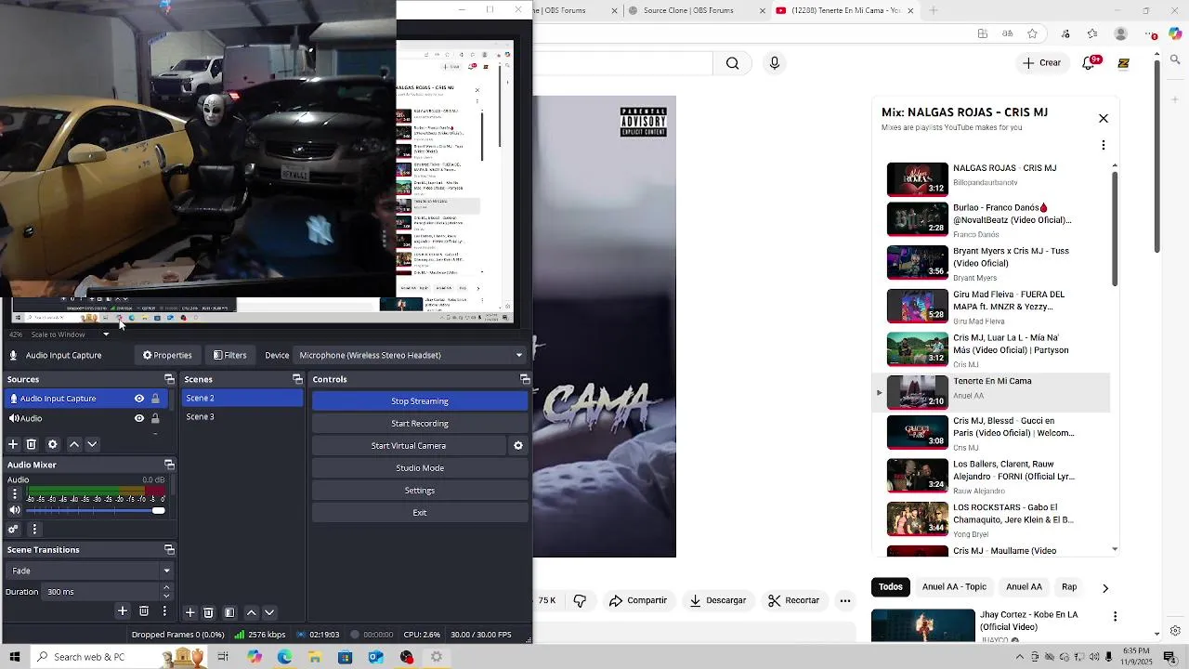The image size is (1189, 669).
Task: Mute Audio in the mixer
Action: (14, 510)
